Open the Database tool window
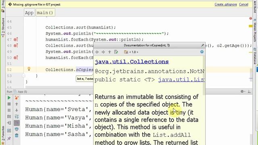This screenshot has height=145, width=258. pos(255,56)
